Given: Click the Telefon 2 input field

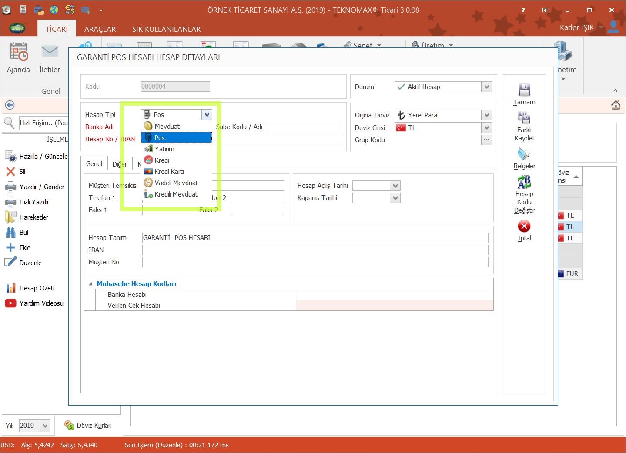Looking at the screenshot, I should point(258,198).
